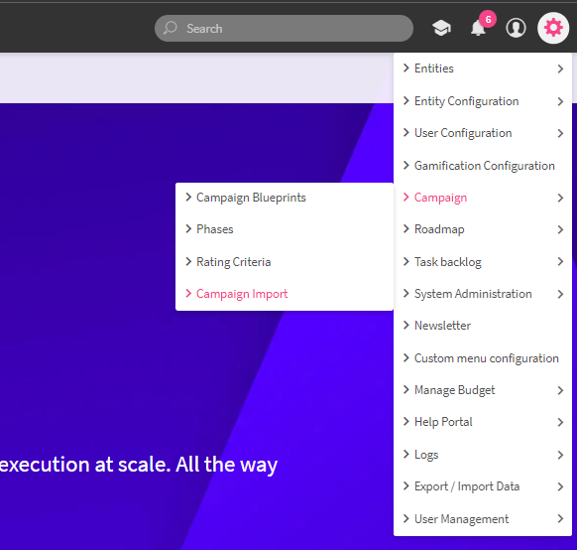Expand Entity Configuration right chevron
577x550 pixels.
click(x=560, y=101)
